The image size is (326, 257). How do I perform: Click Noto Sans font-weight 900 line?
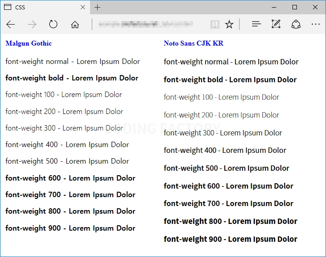click(231, 240)
